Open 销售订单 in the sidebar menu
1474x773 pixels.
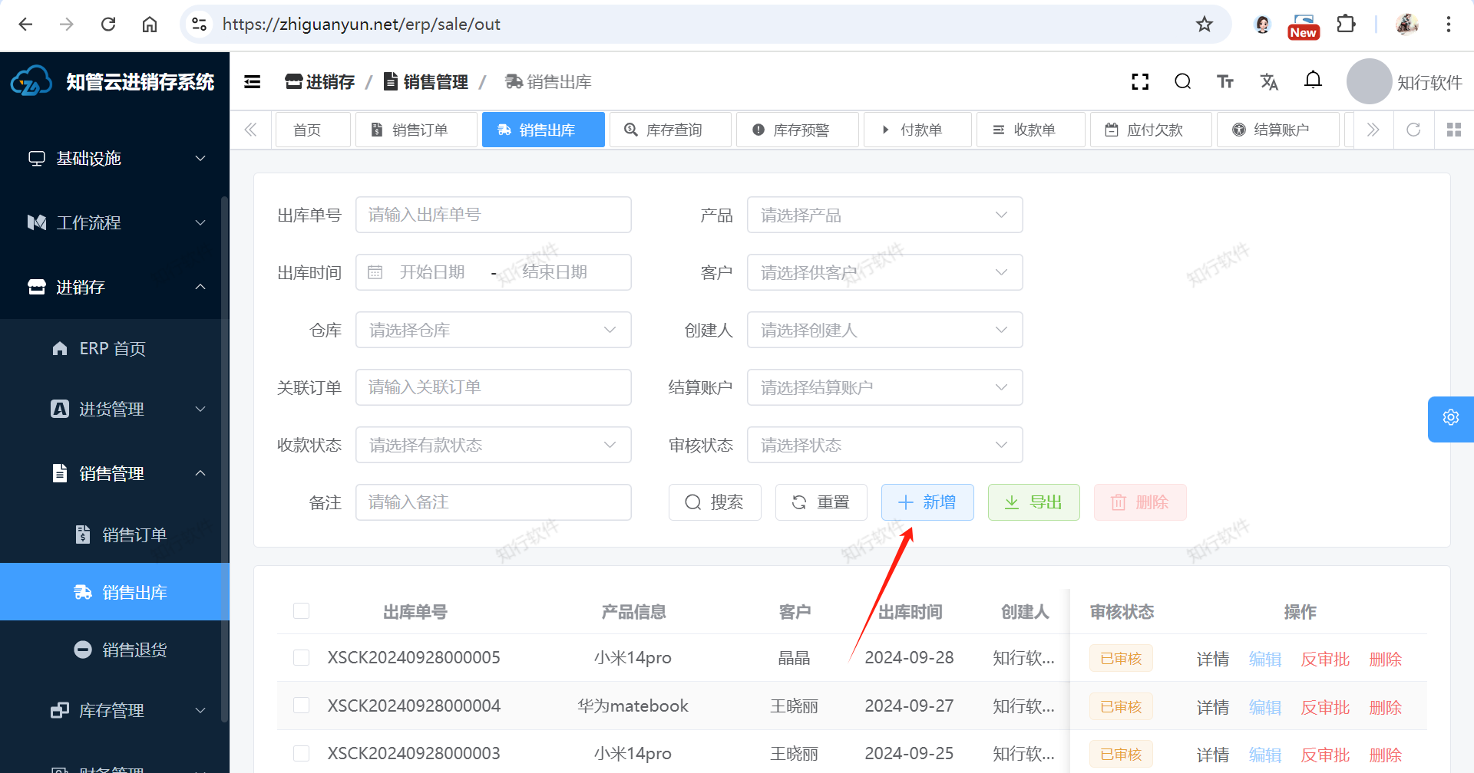pos(134,535)
